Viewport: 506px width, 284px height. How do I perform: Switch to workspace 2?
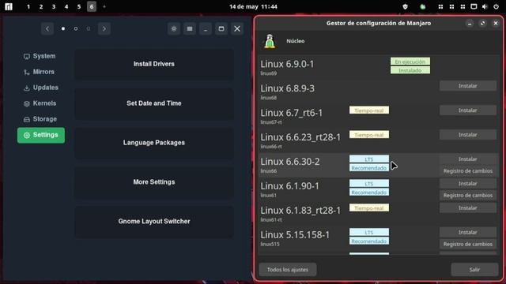tap(41, 6)
